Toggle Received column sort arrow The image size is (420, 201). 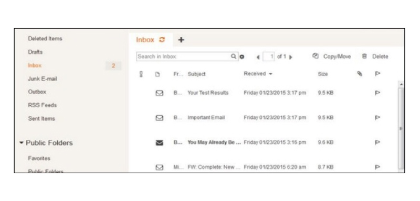(x=270, y=74)
